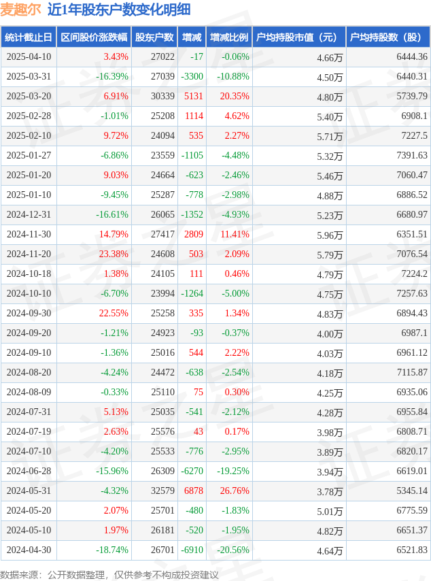Select the 股东户数 column header

tap(154, 37)
